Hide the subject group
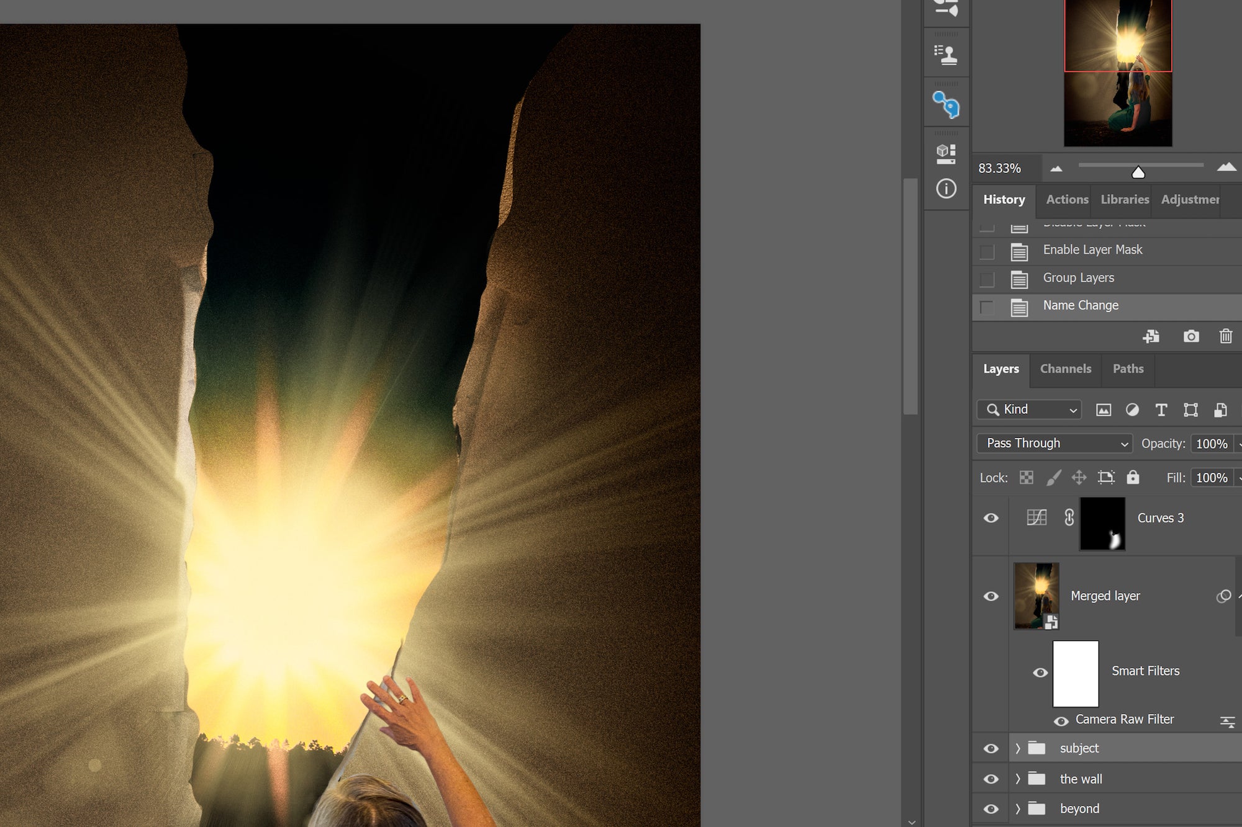1242x827 pixels. pyautogui.click(x=991, y=748)
